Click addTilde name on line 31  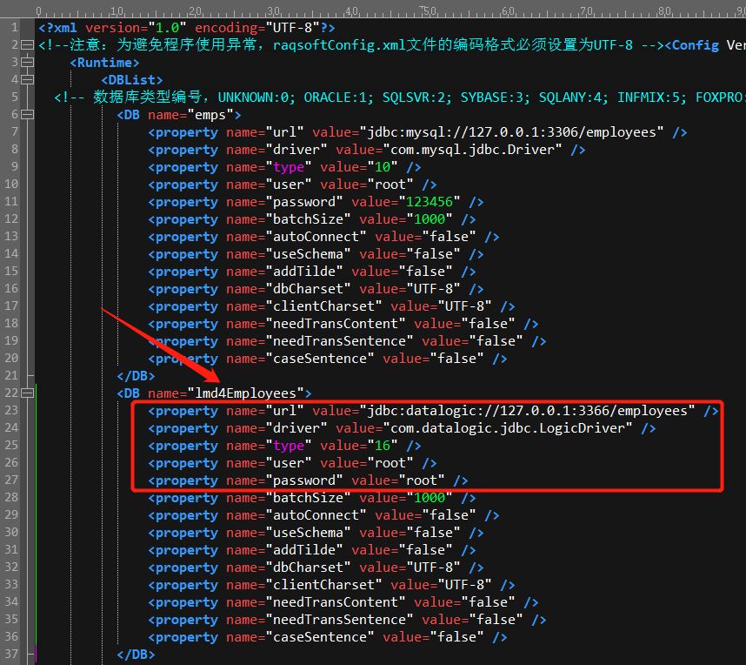point(304,550)
